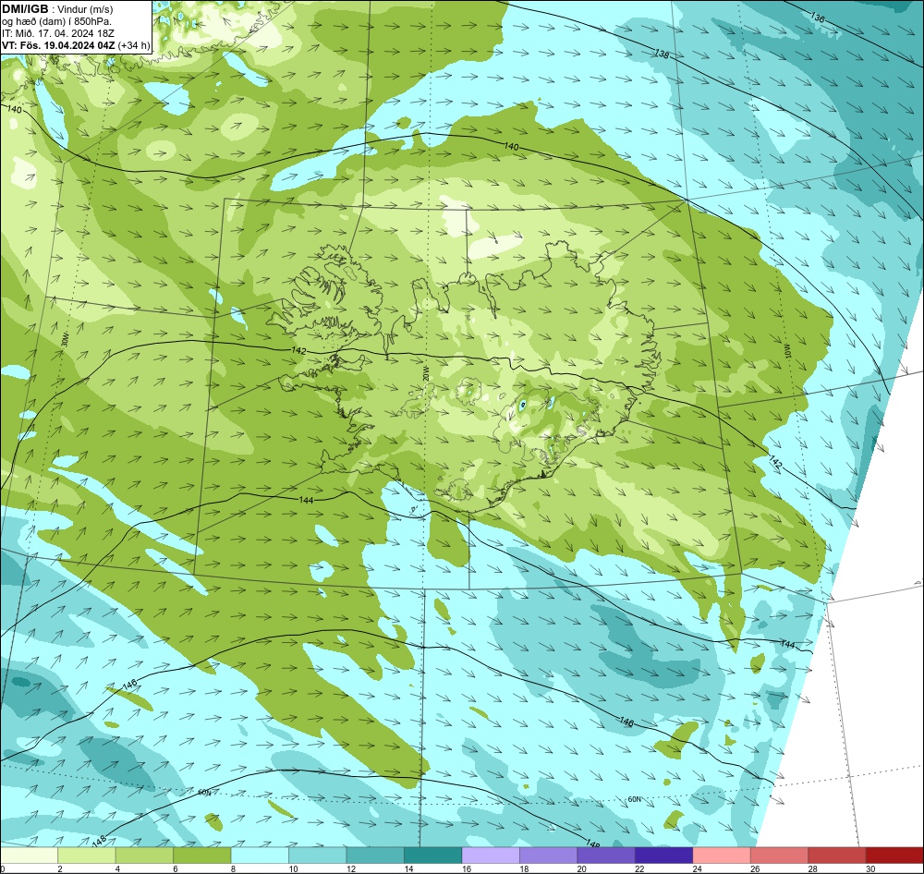Click the 'og hæð (dam) í 850hPa.' line
This screenshot has height=874, width=924.
(x=56, y=21)
